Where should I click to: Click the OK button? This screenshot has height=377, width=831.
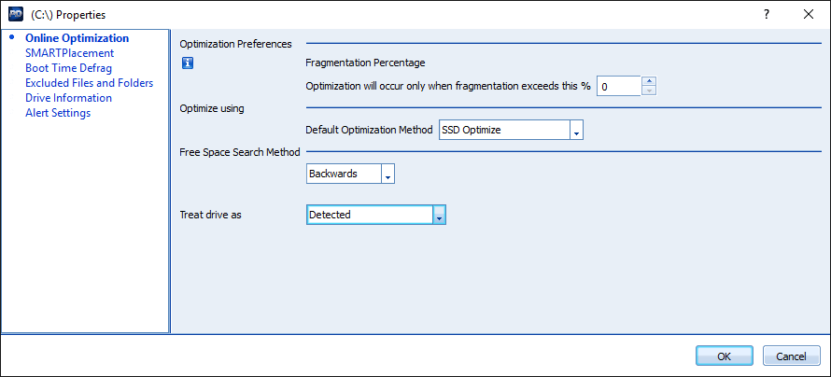[724, 356]
